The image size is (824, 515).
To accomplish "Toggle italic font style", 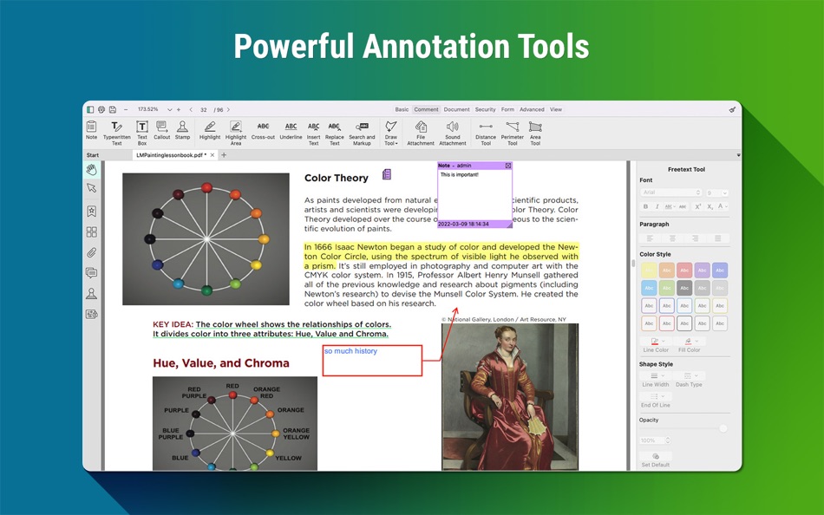I will tap(657, 206).
